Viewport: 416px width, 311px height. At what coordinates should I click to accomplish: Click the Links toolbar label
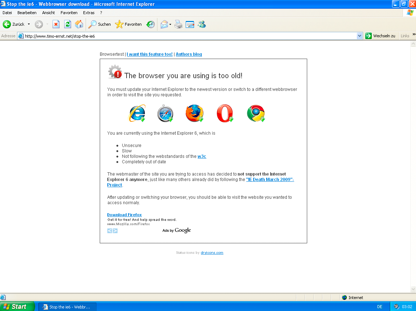point(405,36)
